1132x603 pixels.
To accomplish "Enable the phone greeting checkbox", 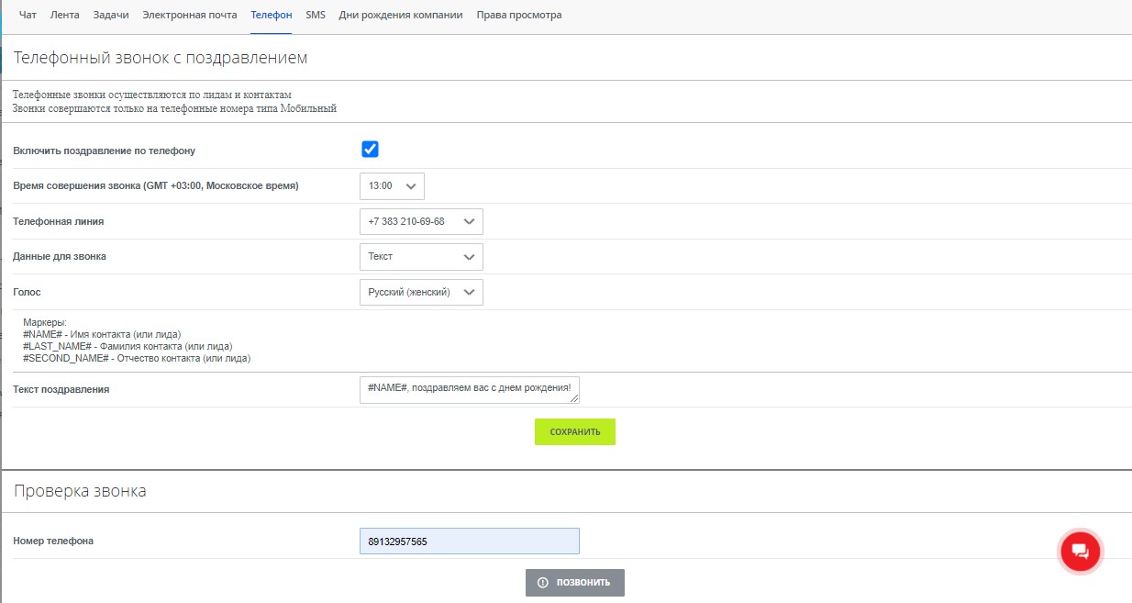I will point(370,150).
